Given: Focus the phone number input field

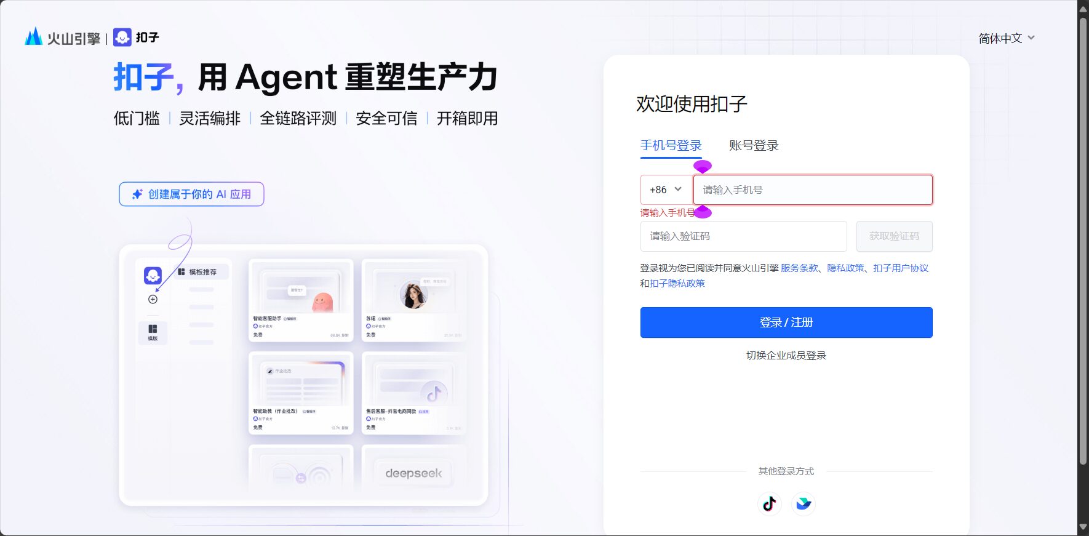Looking at the screenshot, I should pos(813,190).
